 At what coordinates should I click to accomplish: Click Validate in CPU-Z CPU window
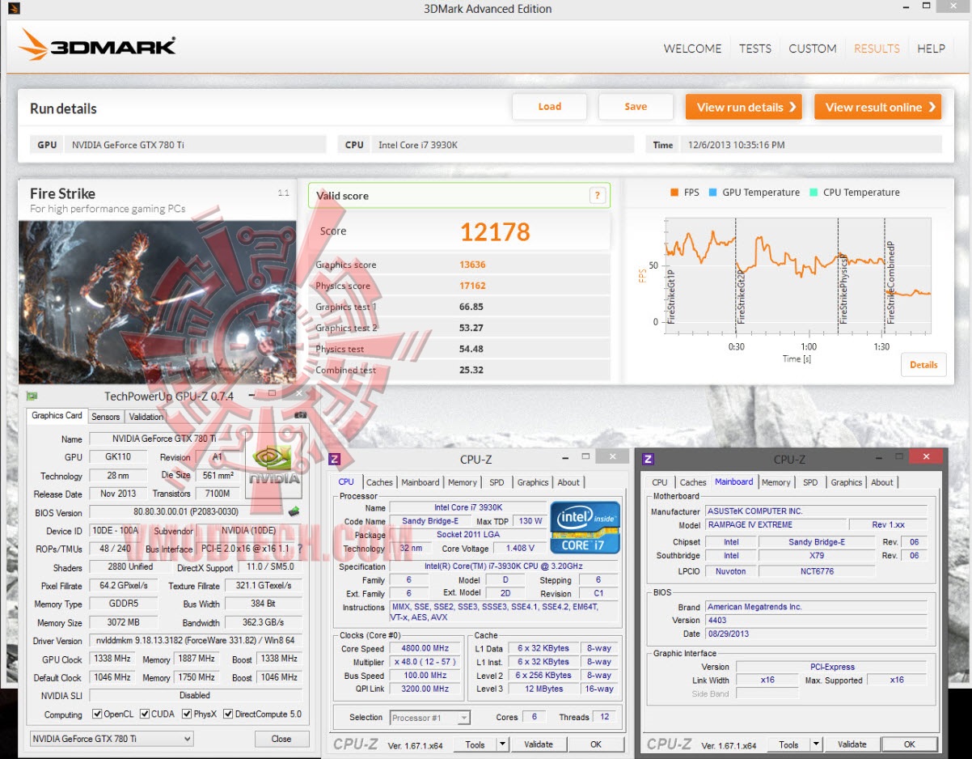(539, 744)
